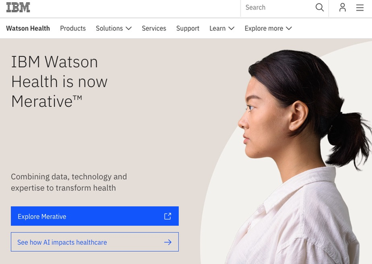The height and width of the screenshot is (264, 372).
Task: Expand the Solutions dropdown
Action: [114, 28]
